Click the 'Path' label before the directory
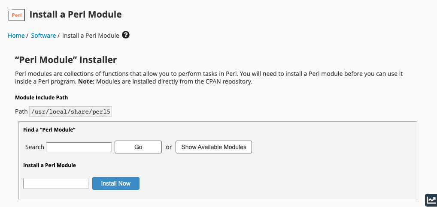Screen dimensions: 437x207 (21, 111)
